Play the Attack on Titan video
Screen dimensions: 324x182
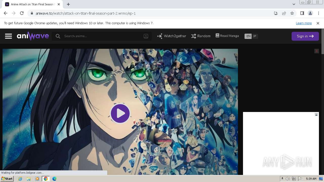(x=120, y=113)
